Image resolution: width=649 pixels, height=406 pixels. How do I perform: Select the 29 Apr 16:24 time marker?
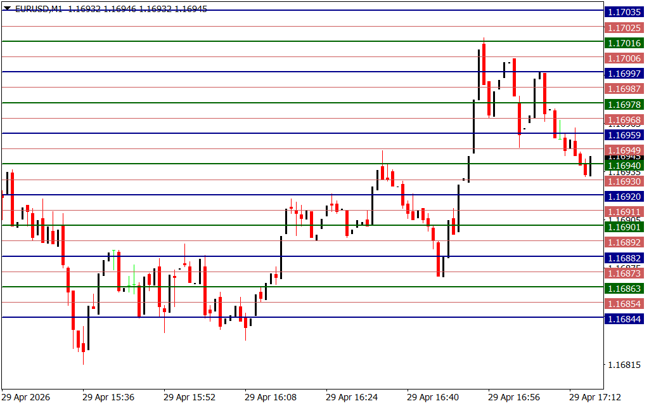point(351,397)
